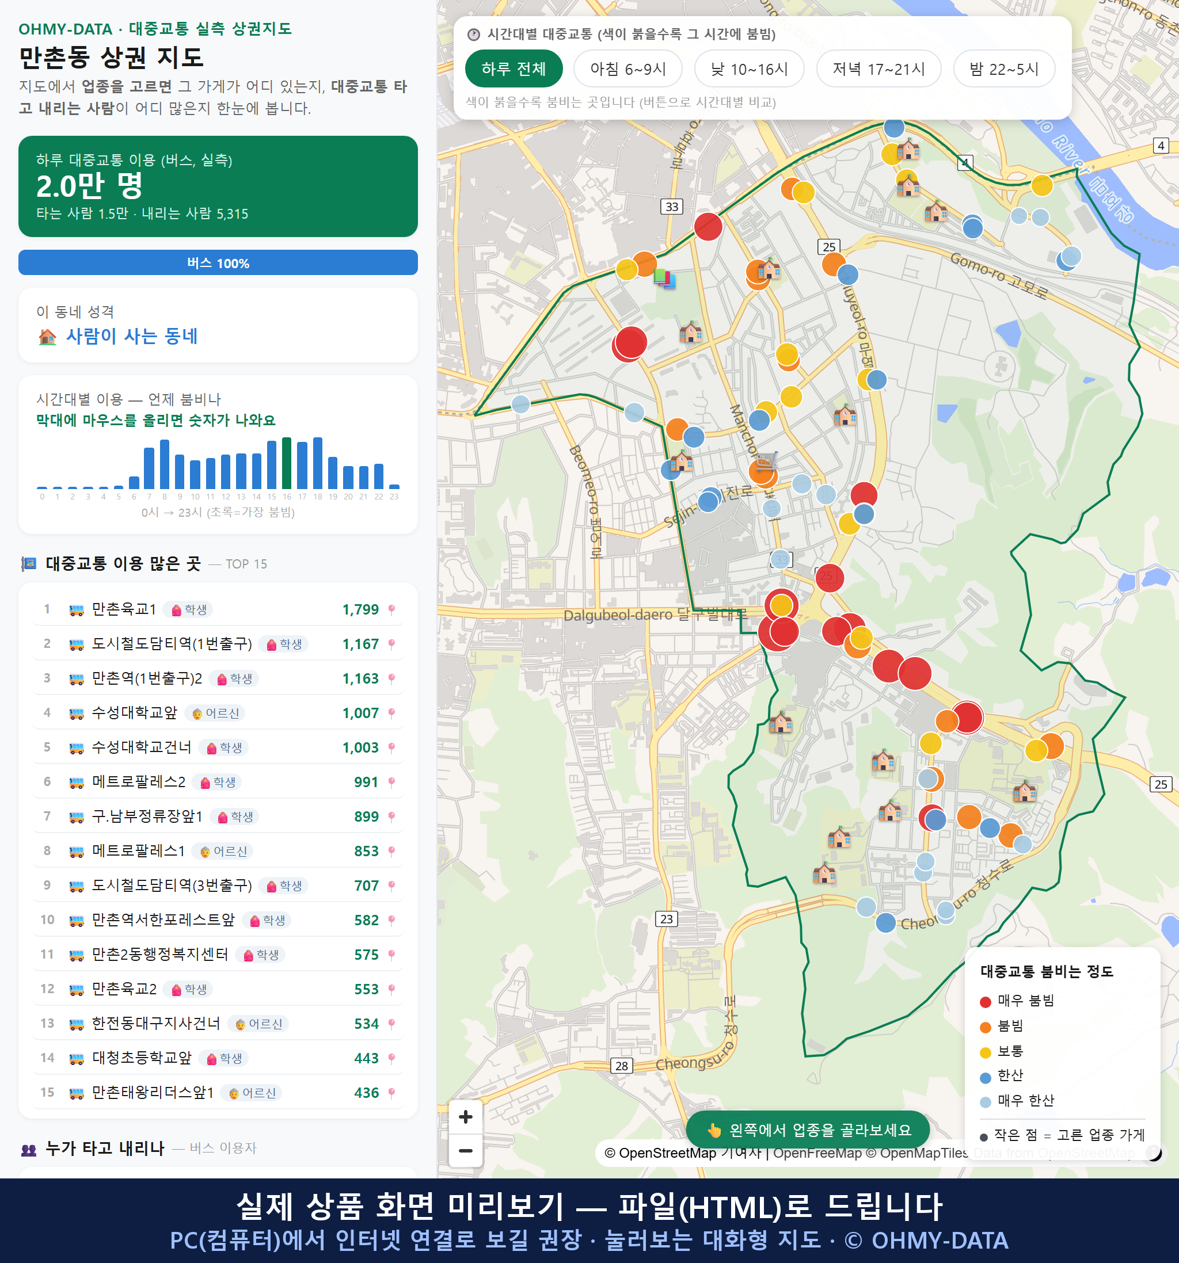Zoom in on the map
Viewport: 1179px width, 1263px height.
click(465, 1116)
